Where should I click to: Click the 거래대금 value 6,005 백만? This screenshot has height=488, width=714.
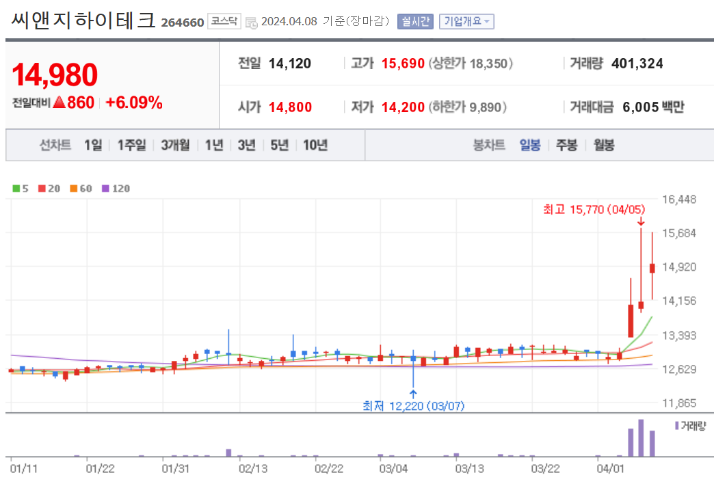click(x=653, y=107)
